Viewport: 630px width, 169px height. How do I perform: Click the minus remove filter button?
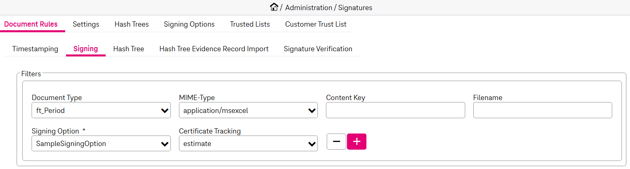pos(336,142)
